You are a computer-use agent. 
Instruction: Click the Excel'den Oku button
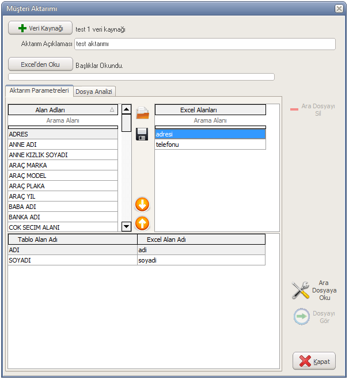coord(40,64)
